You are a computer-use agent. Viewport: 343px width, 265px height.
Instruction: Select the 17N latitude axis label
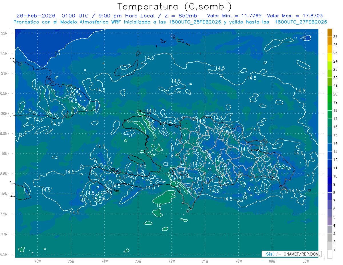[x=5, y=234]
